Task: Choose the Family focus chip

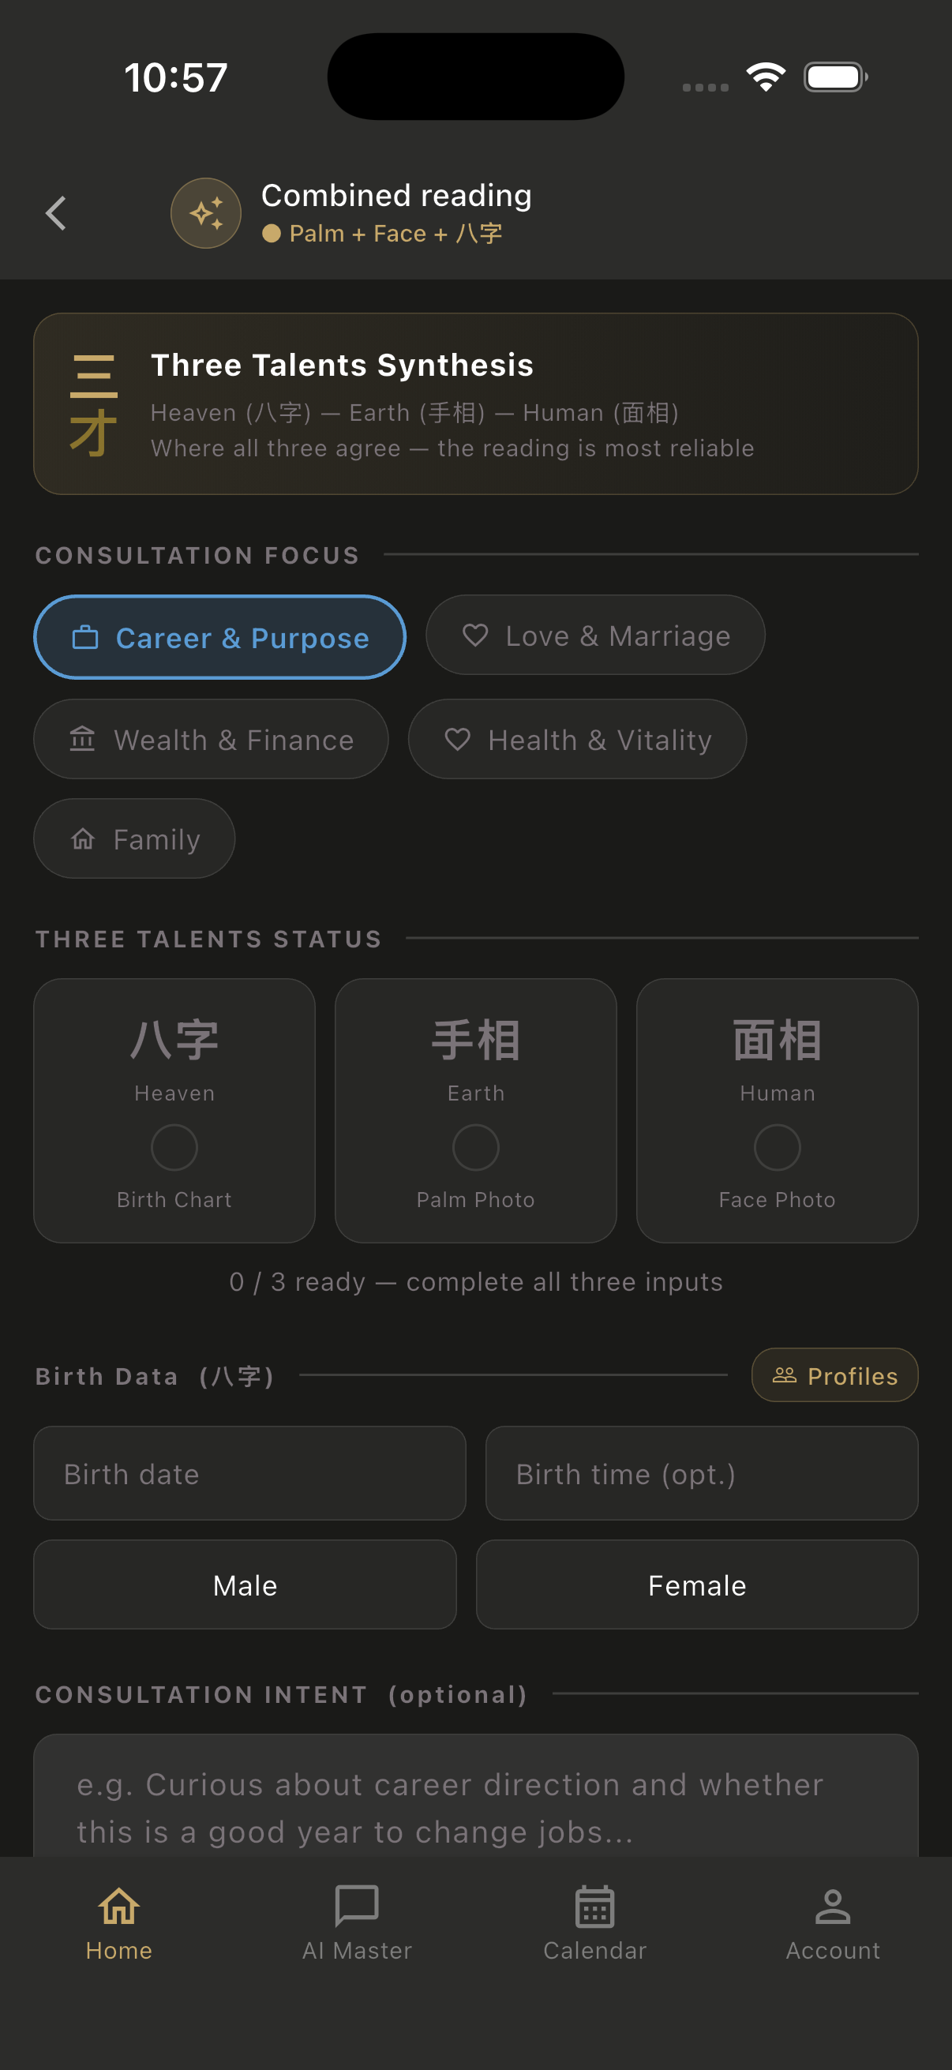Action: tap(134, 838)
